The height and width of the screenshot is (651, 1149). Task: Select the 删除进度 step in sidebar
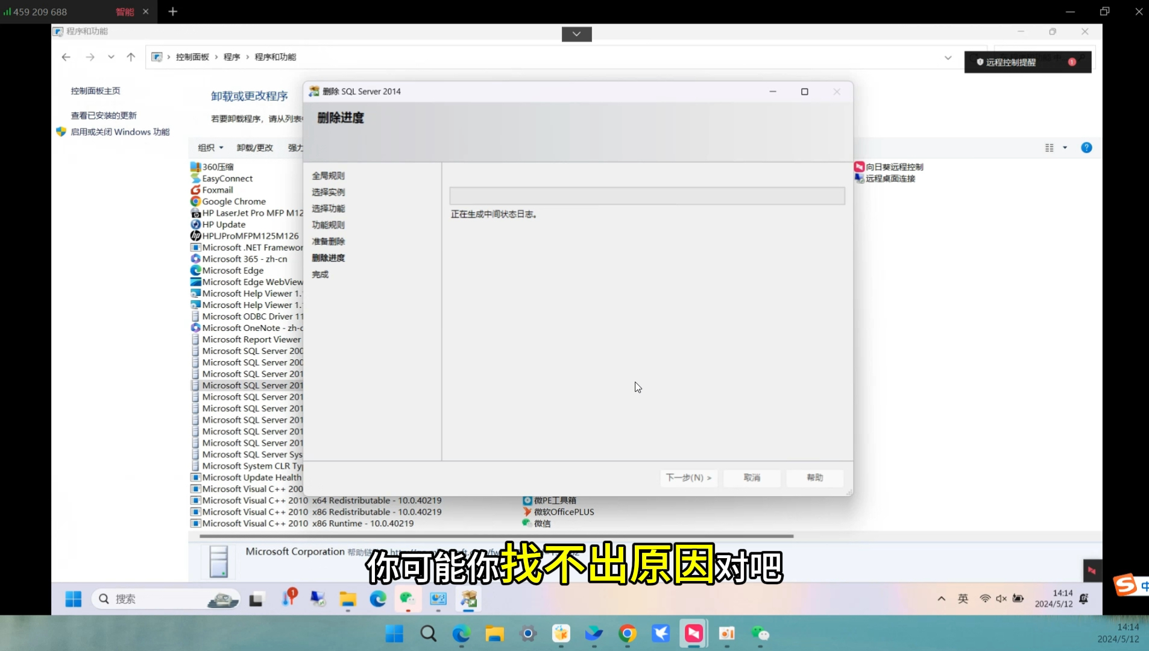[x=329, y=257]
